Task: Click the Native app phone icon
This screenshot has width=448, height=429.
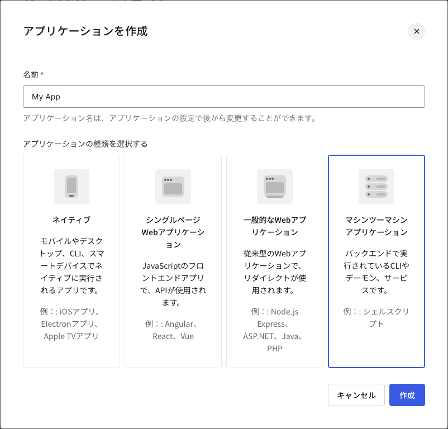Action: pyautogui.click(x=72, y=187)
